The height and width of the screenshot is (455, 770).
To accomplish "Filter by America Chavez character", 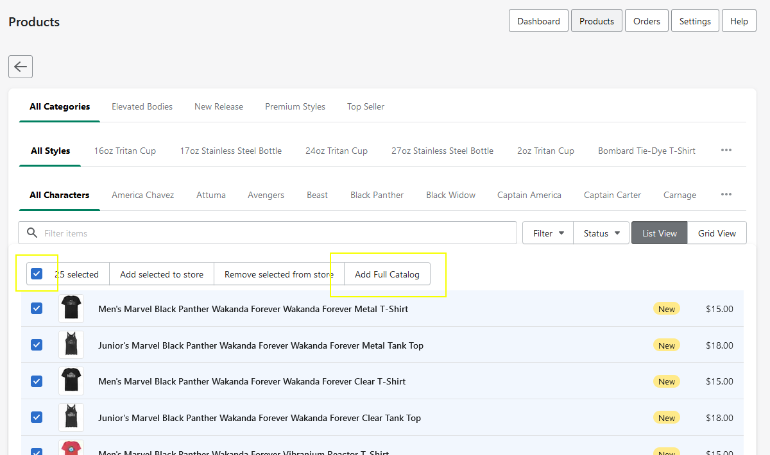I will 142,195.
